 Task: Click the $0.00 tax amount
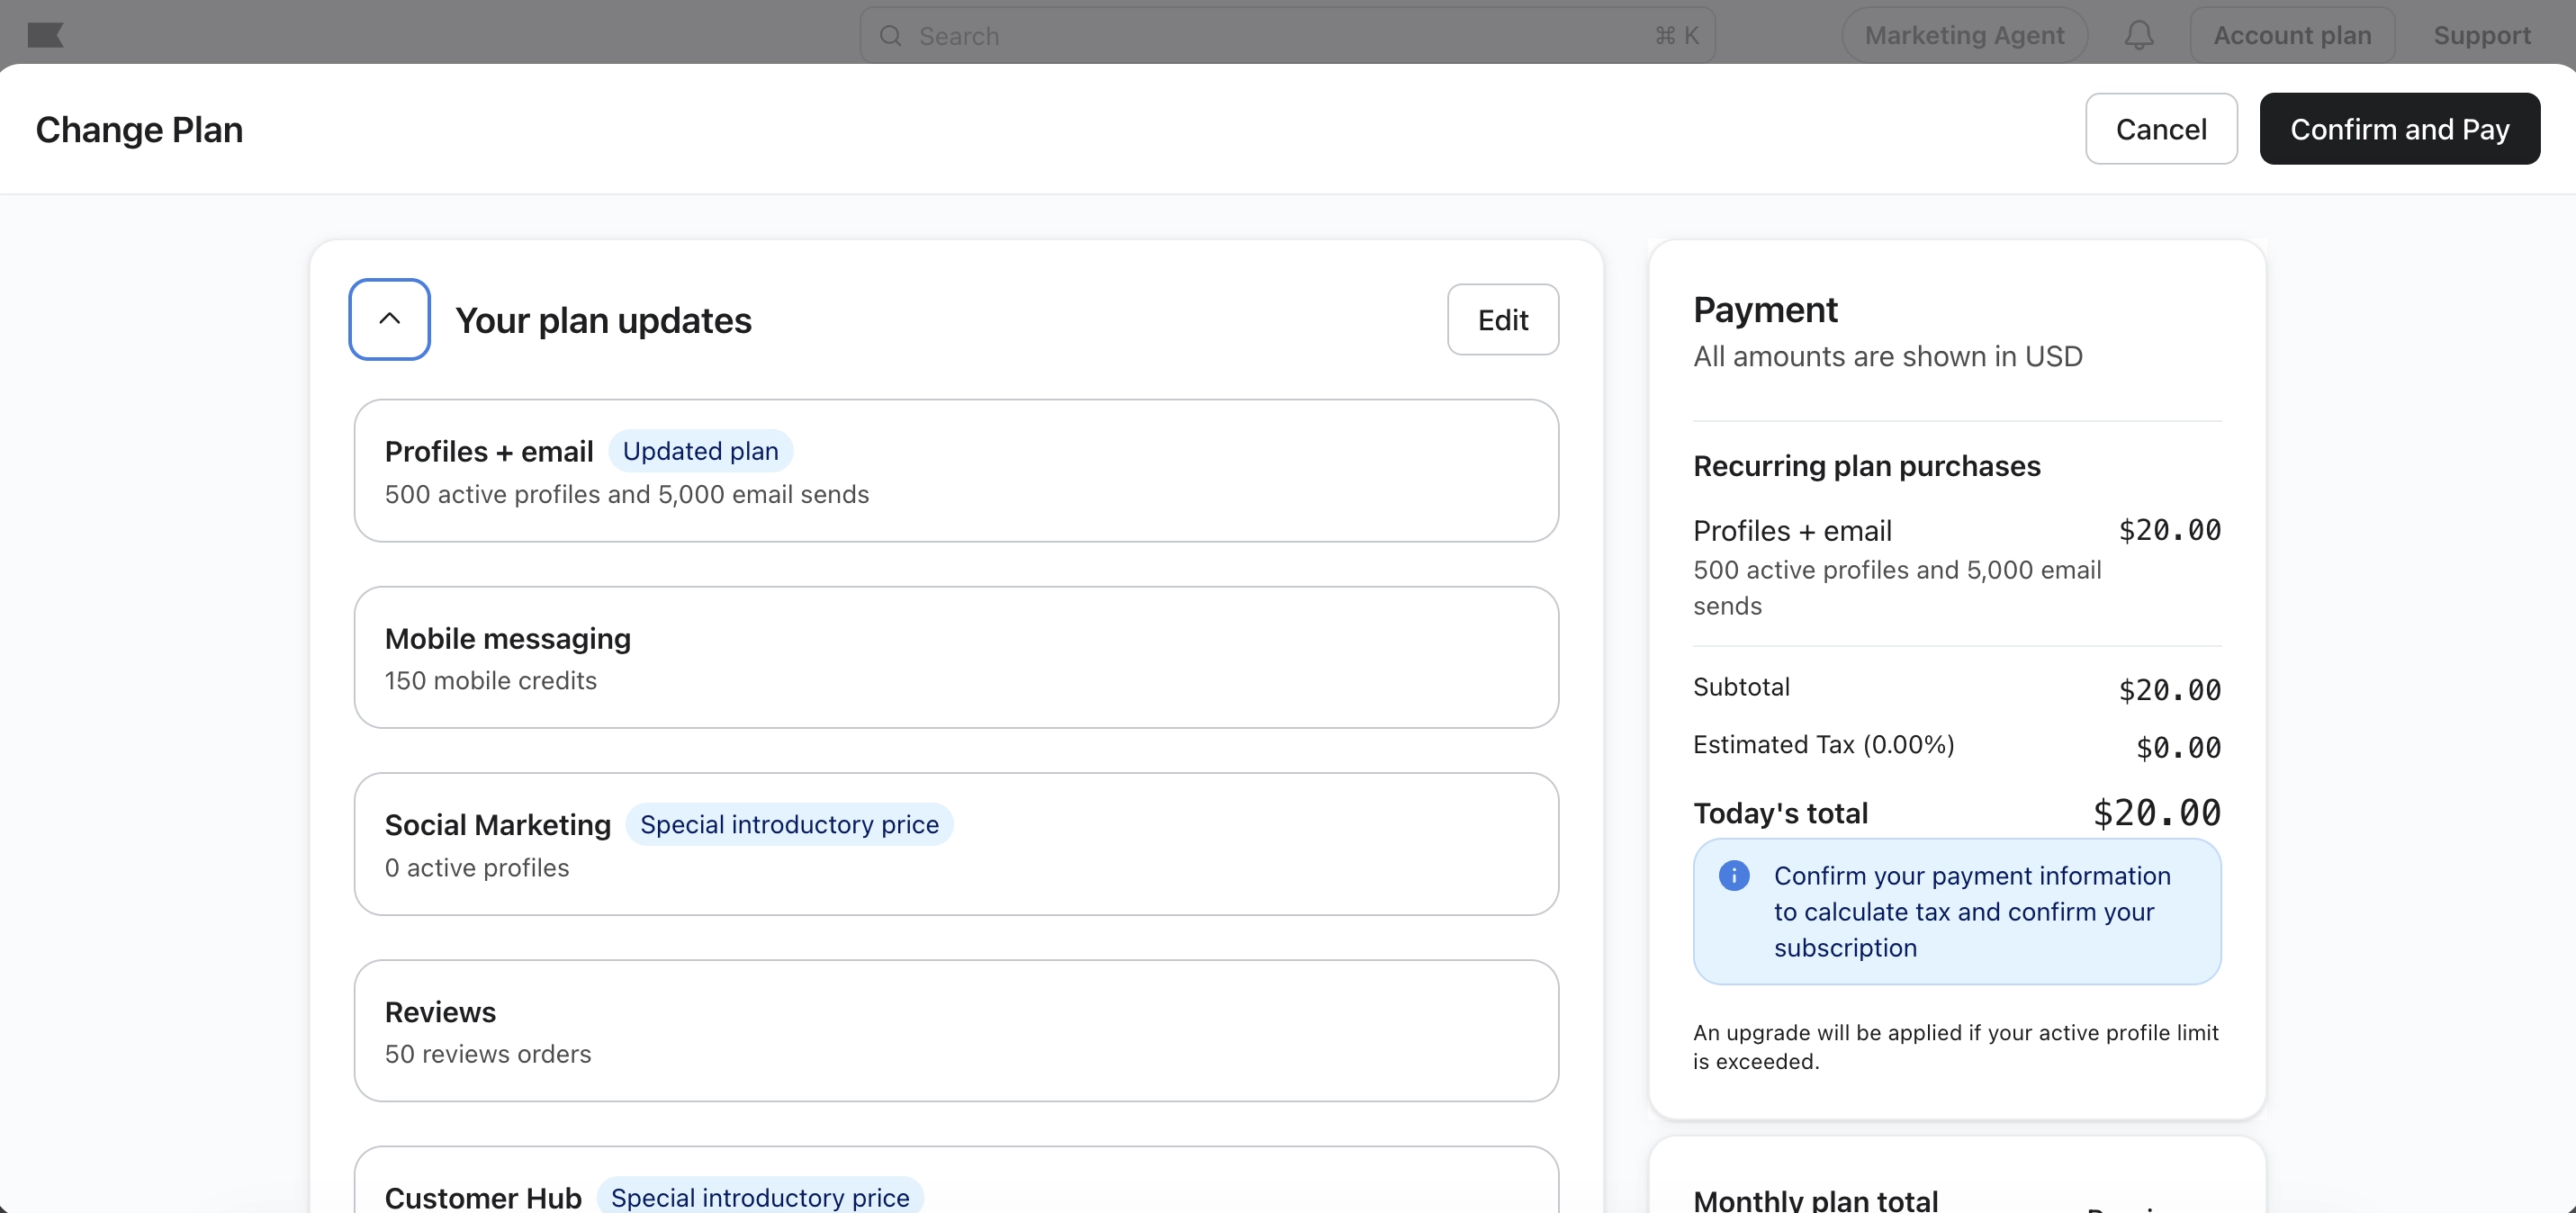point(2178,748)
